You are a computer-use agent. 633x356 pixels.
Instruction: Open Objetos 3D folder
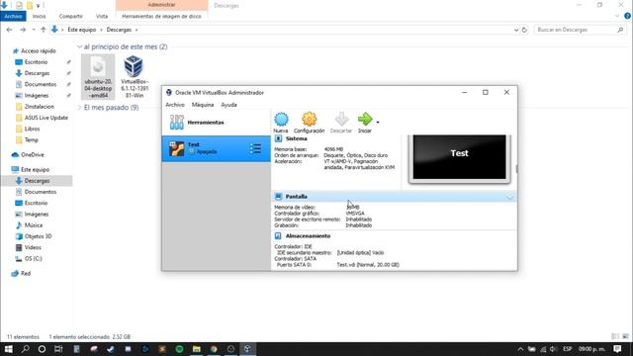pyautogui.click(x=38, y=236)
